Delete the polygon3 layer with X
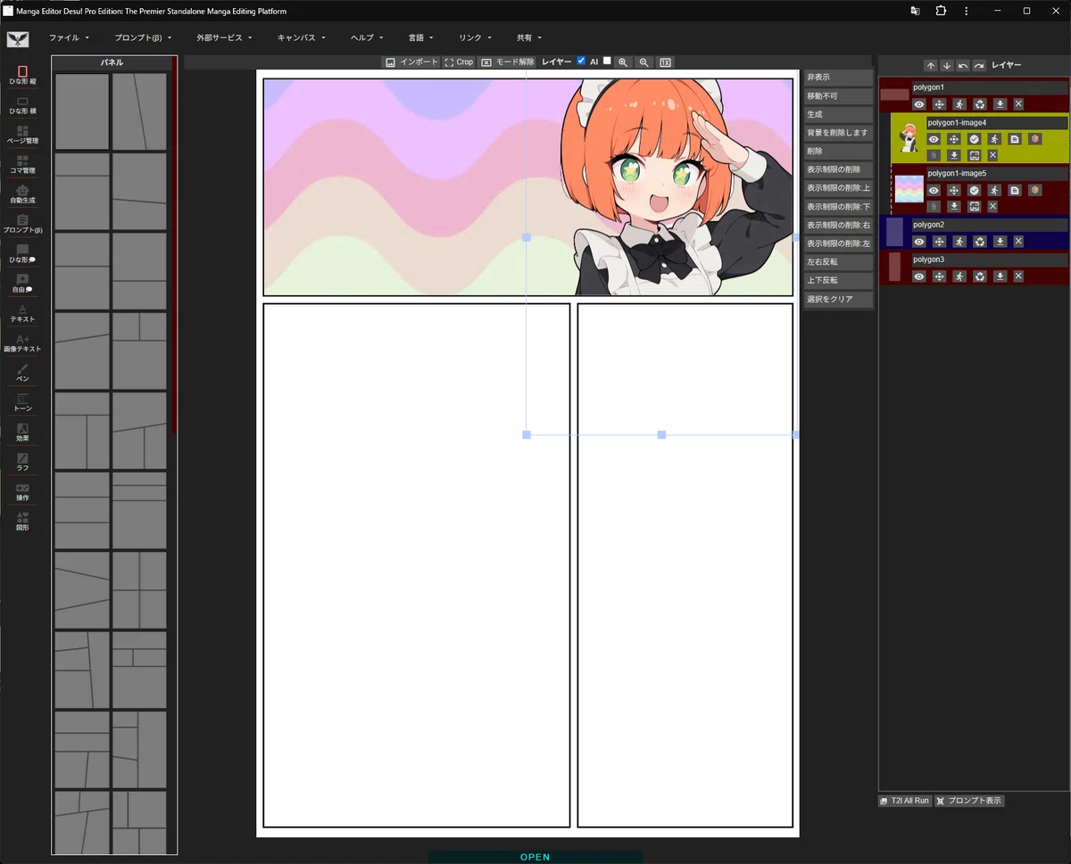 coord(1018,276)
